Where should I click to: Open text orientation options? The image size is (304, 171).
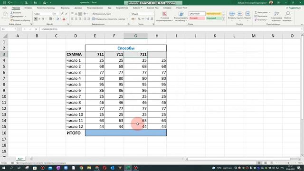tap(85, 14)
